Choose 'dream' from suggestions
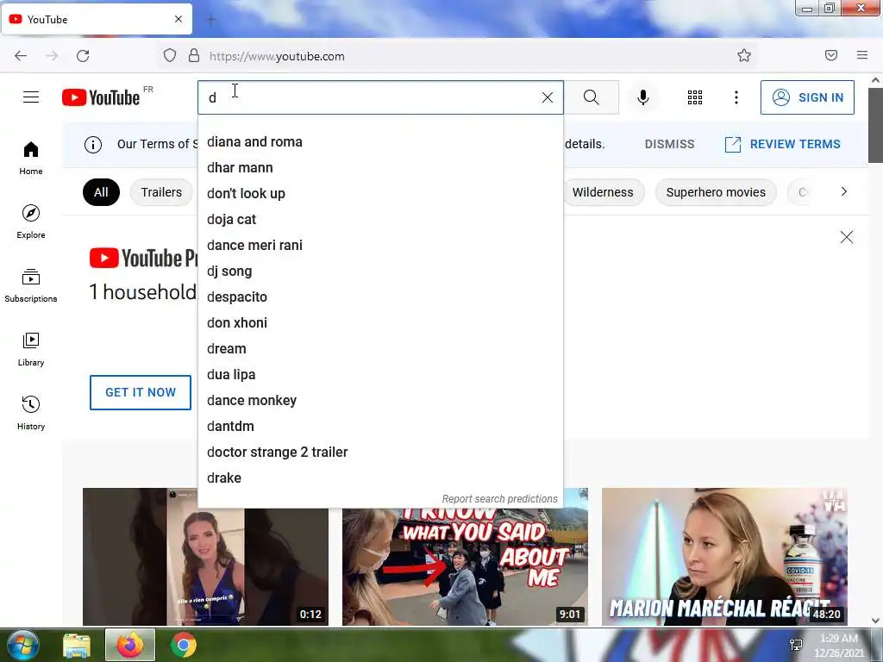883x662 pixels. 380,349
